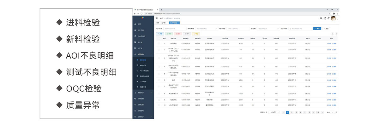Switch to the 出厂单 page tab

[164, 23]
